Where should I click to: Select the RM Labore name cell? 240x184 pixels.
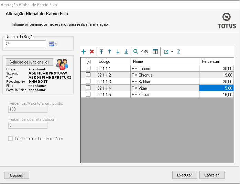click(165, 68)
